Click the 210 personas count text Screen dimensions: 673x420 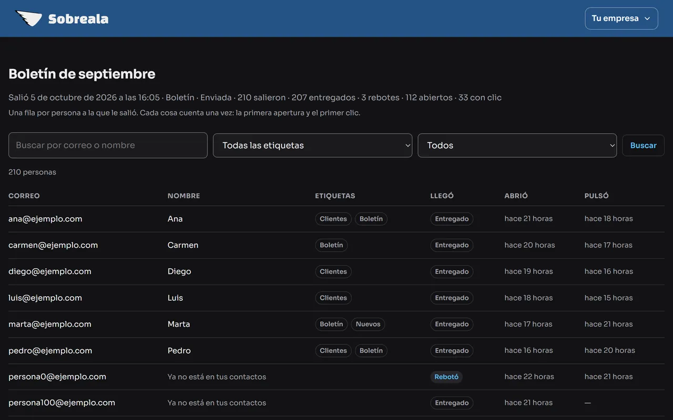click(32, 172)
